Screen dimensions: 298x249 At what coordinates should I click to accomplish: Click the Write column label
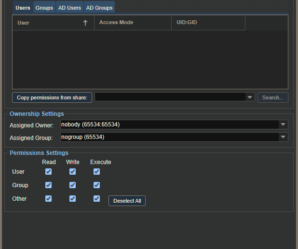pos(73,162)
